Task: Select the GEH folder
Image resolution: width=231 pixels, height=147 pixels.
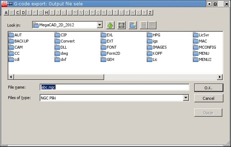Action: (107, 59)
